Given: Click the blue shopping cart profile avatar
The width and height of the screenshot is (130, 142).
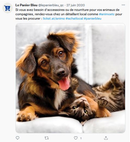Looking at the screenshot, I should click(x=8, y=8).
